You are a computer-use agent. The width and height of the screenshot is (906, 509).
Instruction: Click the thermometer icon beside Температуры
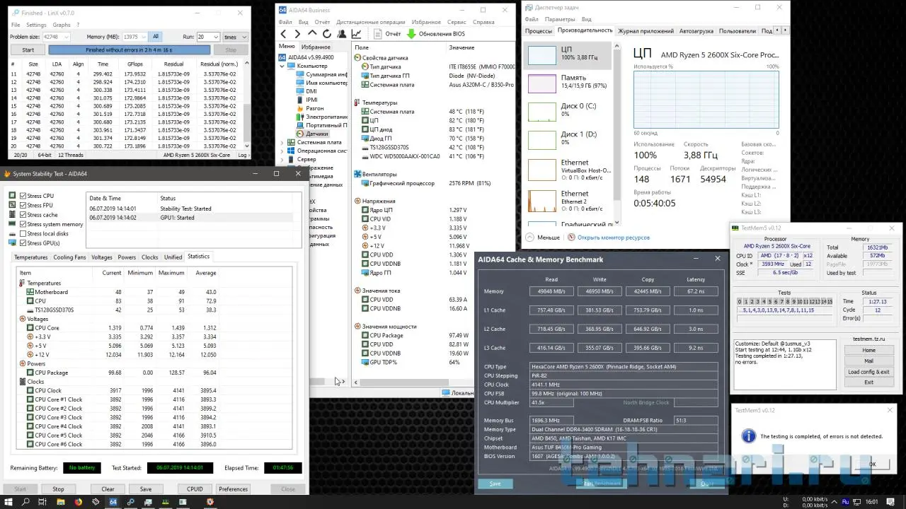357,103
